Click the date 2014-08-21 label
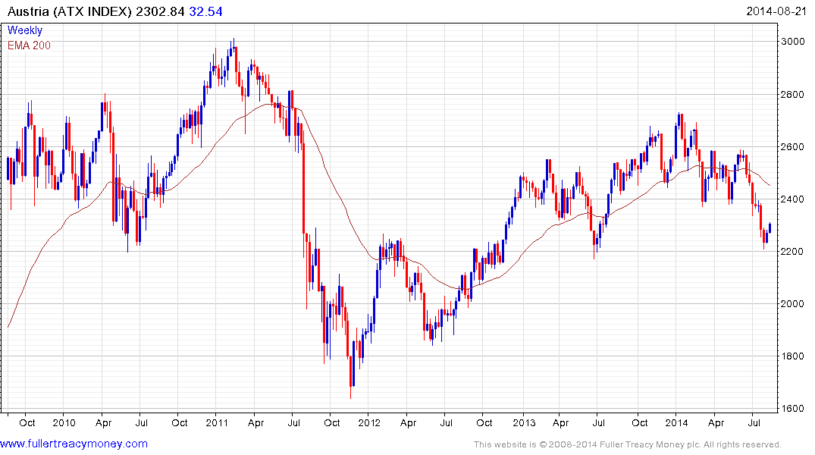The image size is (815, 455). (x=776, y=11)
